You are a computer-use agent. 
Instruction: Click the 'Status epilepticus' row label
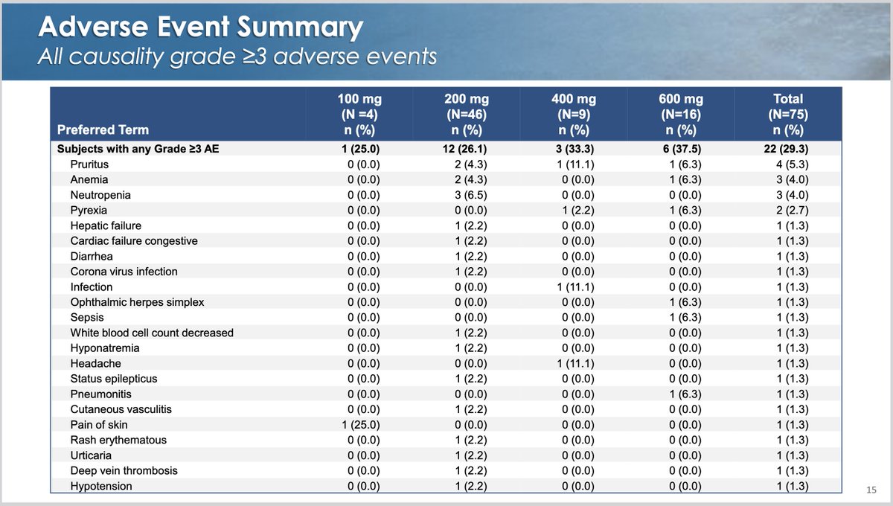[114, 379]
